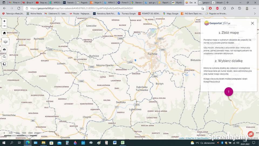259x146 pixels.
Task: Click the measure area tool icon
Action: click(4, 64)
